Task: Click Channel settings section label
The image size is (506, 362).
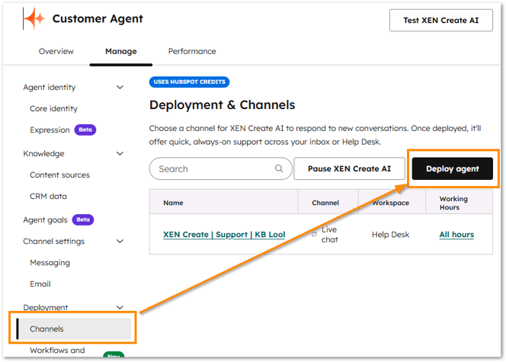Action: point(54,242)
